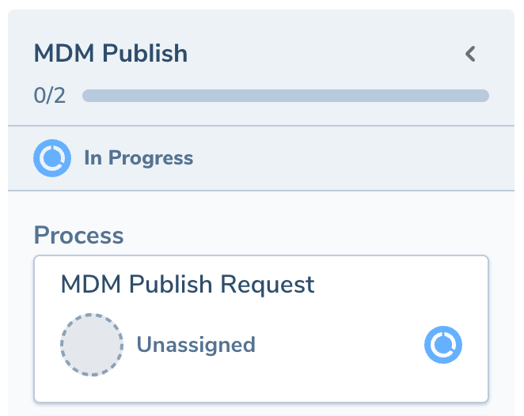This screenshot has height=416, width=524.
Task: Click the MDM Publish panel title
Action: pos(111,54)
